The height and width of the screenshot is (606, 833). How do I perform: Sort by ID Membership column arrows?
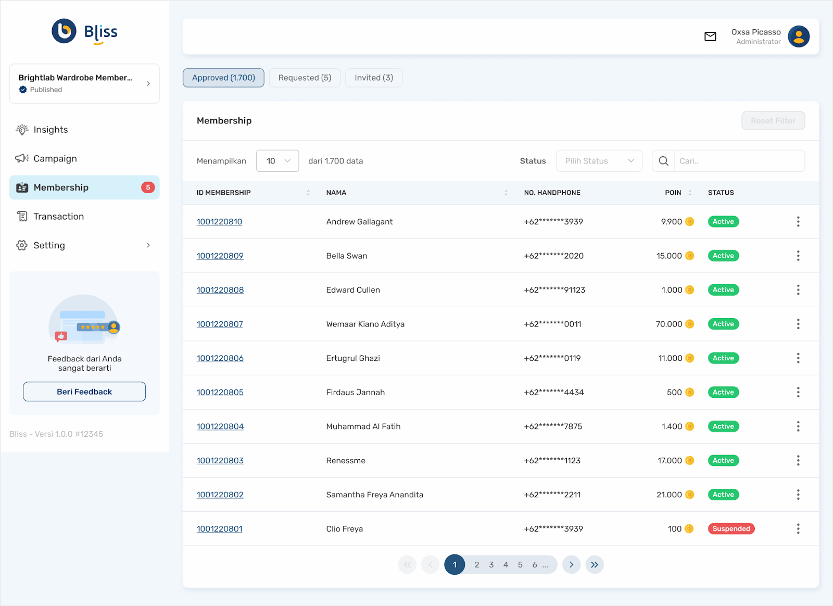pyautogui.click(x=308, y=193)
